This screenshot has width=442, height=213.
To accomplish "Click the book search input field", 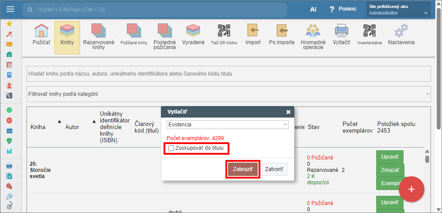I will point(229,74).
